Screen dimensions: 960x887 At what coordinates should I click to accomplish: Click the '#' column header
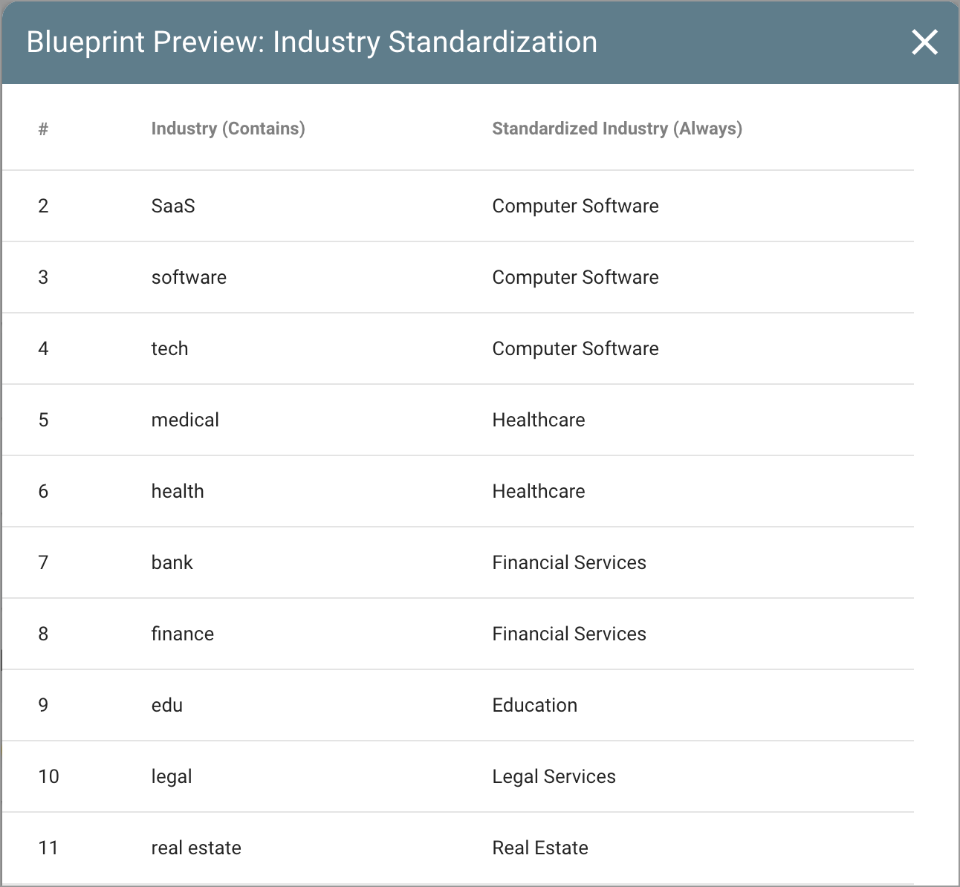43,129
